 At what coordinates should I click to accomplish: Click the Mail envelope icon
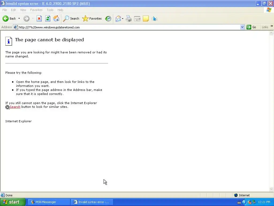tap(118, 19)
